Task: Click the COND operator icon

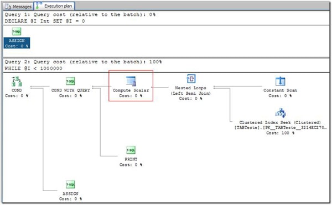Action: point(17,82)
